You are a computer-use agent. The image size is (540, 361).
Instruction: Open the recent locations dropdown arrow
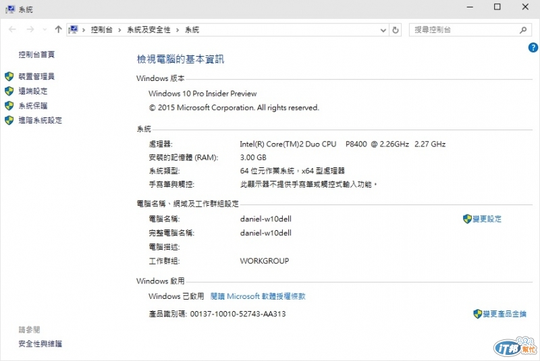tap(45, 30)
